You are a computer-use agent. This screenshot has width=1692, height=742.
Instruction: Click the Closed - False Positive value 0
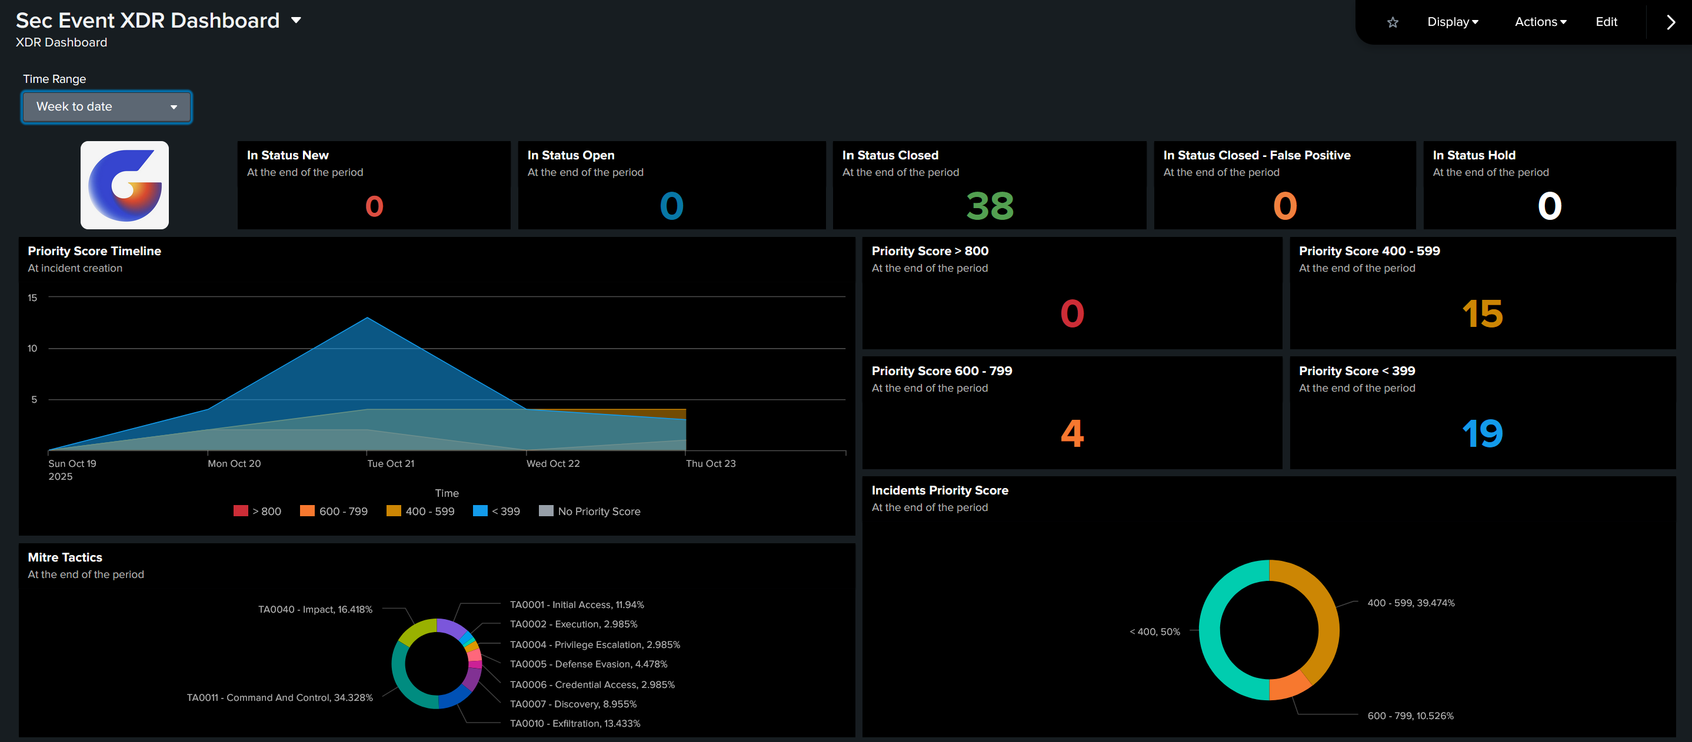click(1285, 206)
